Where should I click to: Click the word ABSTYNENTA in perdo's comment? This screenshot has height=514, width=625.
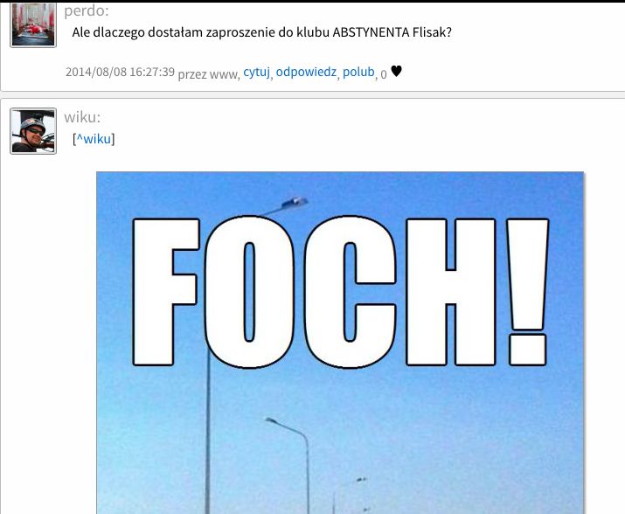[x=371, y=32]
